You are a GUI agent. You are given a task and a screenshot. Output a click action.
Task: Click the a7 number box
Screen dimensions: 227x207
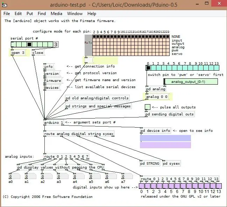click(127, 176)
